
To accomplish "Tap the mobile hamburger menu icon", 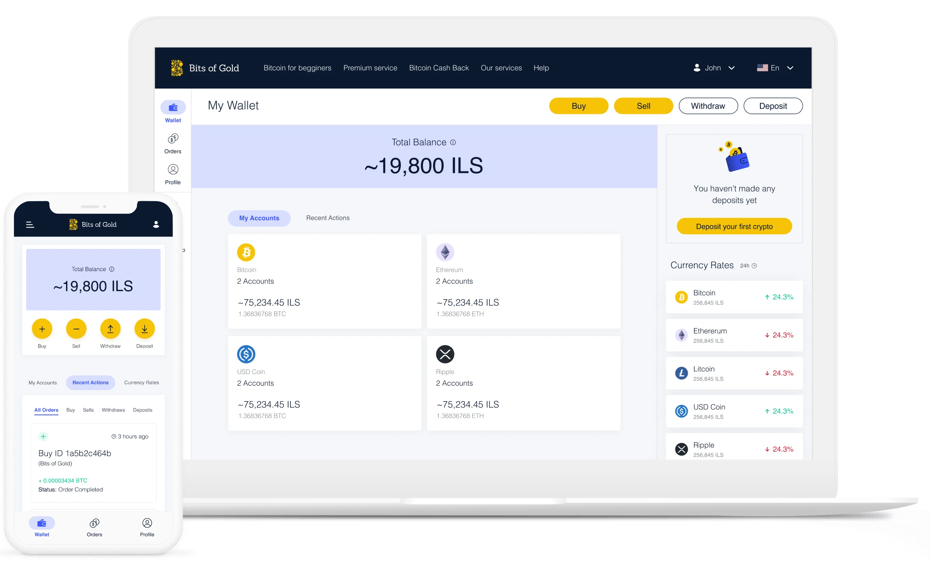I will pos(30,225).
